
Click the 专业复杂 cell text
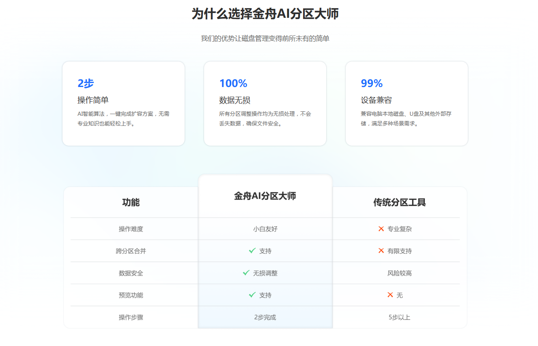click(x=400, y=229)
